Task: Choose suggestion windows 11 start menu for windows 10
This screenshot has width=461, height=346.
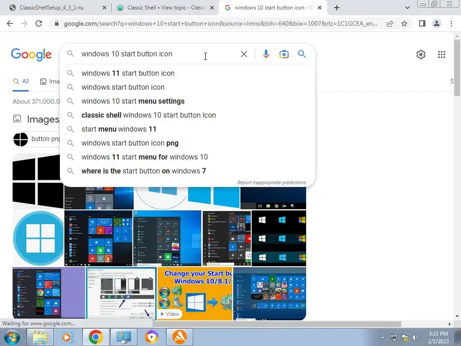Action: tap(187, 157)
